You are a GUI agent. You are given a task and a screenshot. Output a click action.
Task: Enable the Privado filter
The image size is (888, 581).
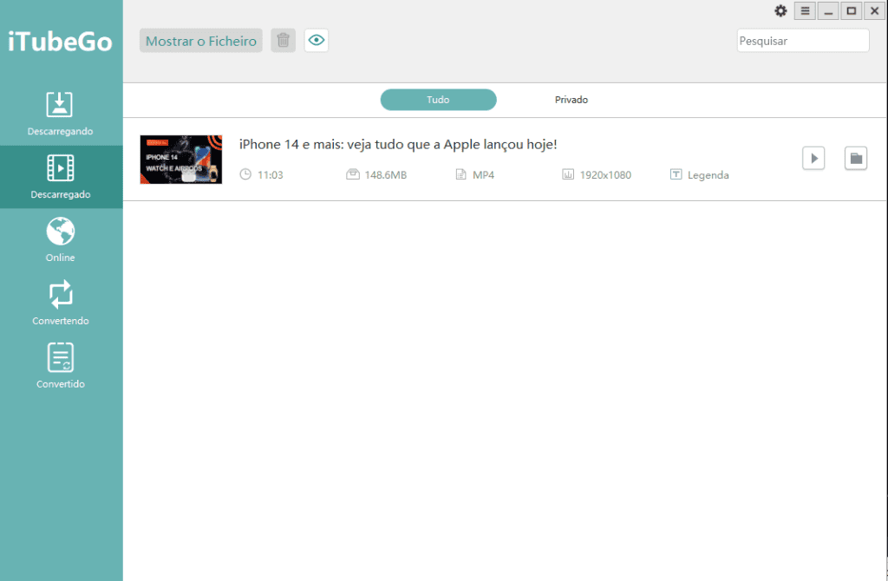571,99
